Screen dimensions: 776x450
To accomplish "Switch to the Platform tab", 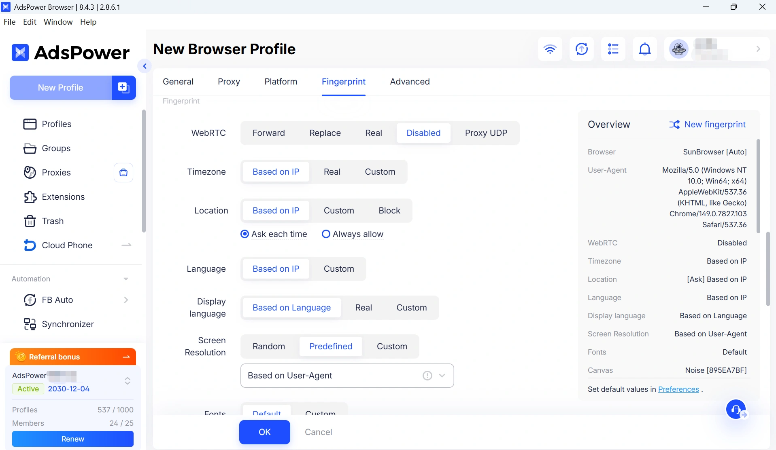I will 281,82.
